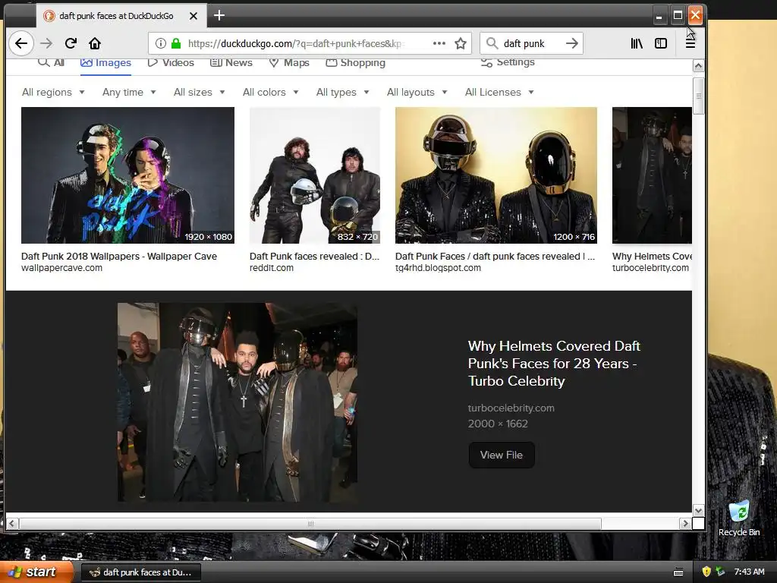This screenshot has height=583, width=777.
Task: Open the Windows Start button
Action: tap(37, 572)
